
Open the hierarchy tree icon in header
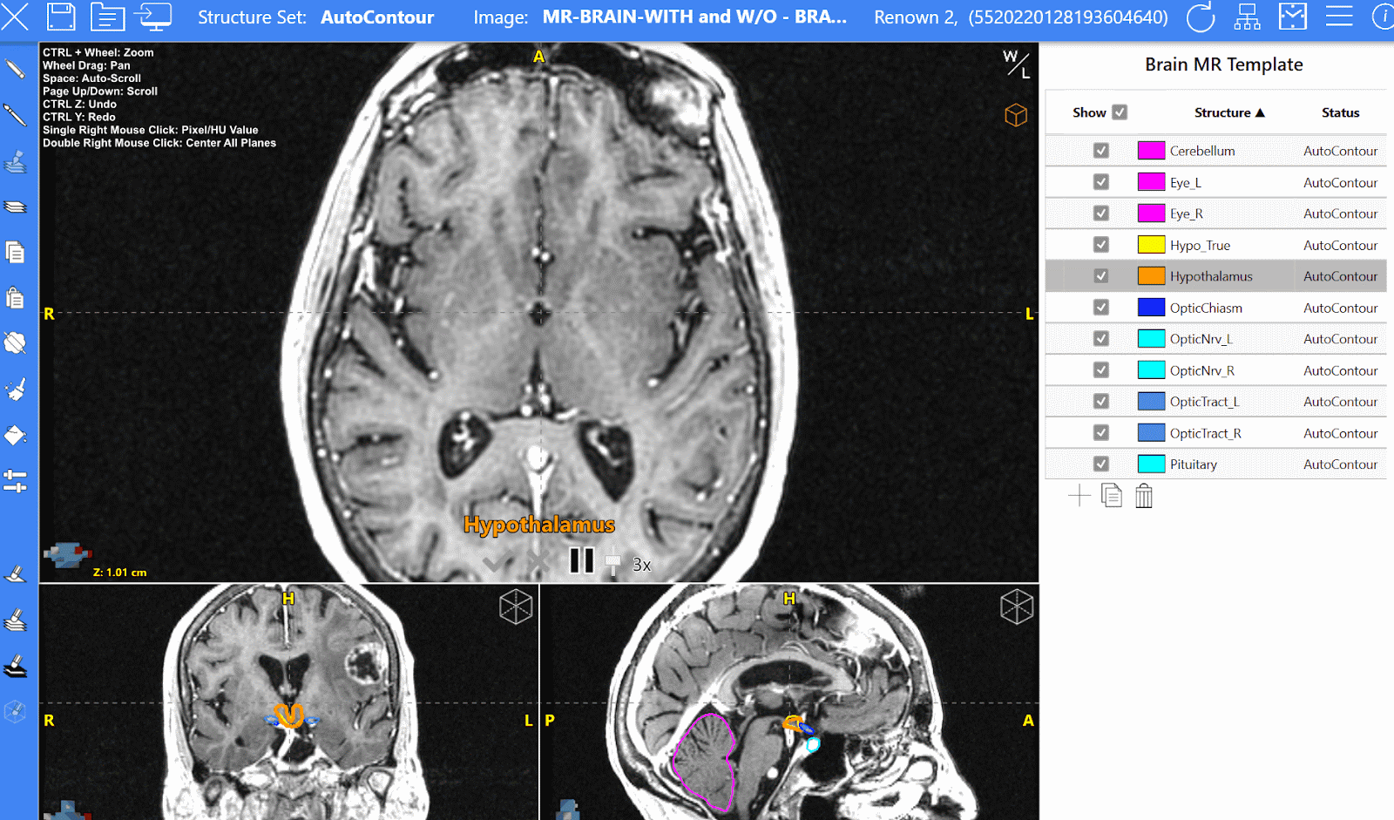tap(1248, 17)
